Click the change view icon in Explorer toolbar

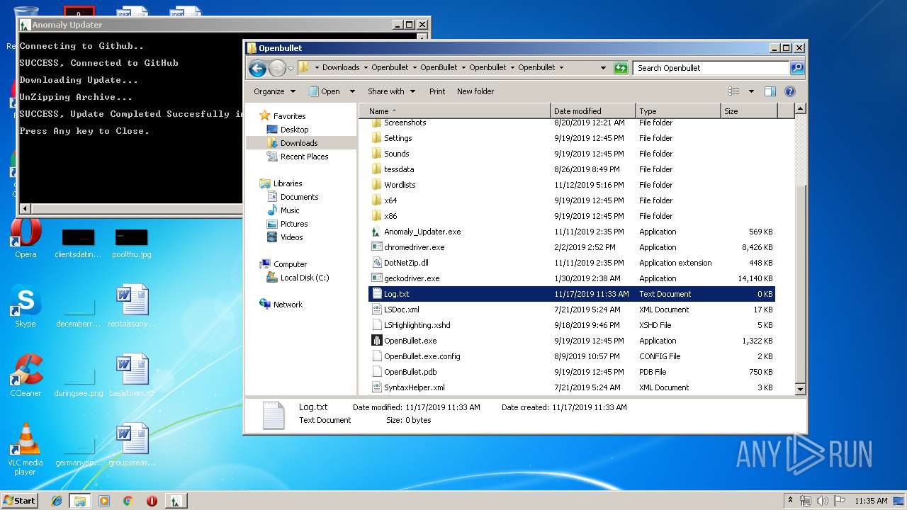(x=734, y=91)
